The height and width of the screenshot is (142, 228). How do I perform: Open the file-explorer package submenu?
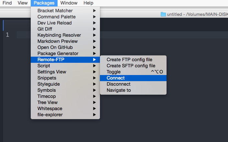tap(65, 115)
